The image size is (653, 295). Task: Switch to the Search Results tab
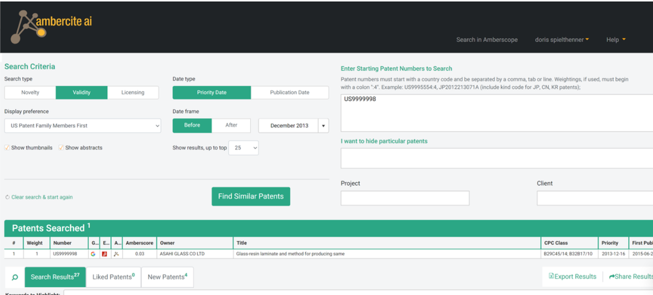tap(55, 277)
